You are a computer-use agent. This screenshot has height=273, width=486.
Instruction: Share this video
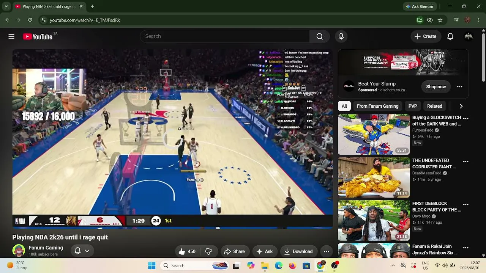point(234,251)
